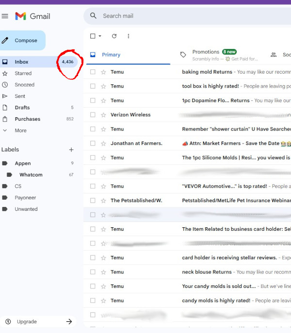
Task: Click the Refresh mail icon
Action: pyautogui.click(x=114, y=36)
